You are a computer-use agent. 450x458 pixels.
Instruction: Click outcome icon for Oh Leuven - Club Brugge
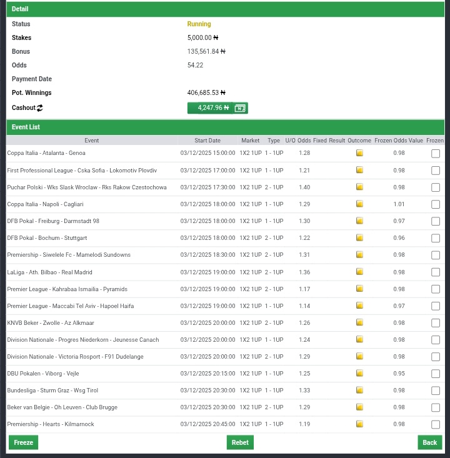(x=360, y=407)
